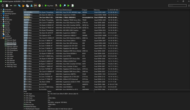
Task: Open the CPU CheckMate benchmark
Action: [x=11, y=48]
